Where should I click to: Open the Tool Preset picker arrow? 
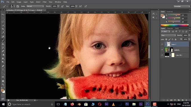pyautogui.click(x=7, y=6)
